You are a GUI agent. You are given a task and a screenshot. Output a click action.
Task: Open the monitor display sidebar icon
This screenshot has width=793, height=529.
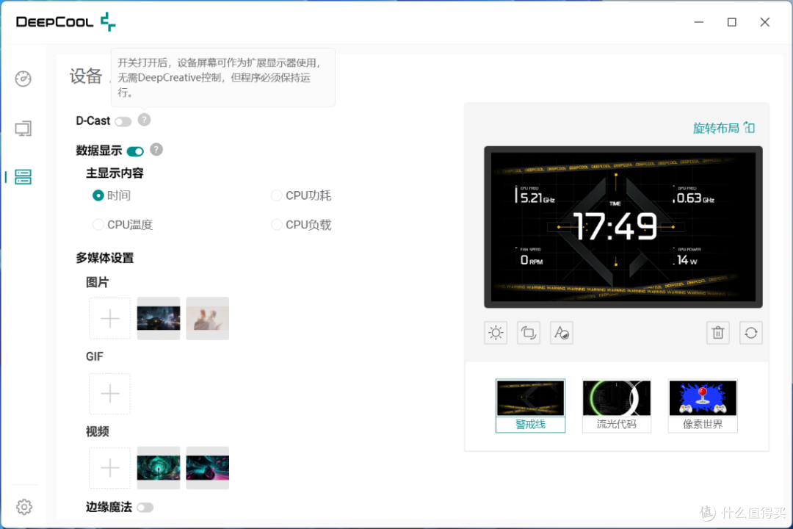pos(23,129)
